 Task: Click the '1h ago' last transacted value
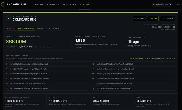point(134,42)
